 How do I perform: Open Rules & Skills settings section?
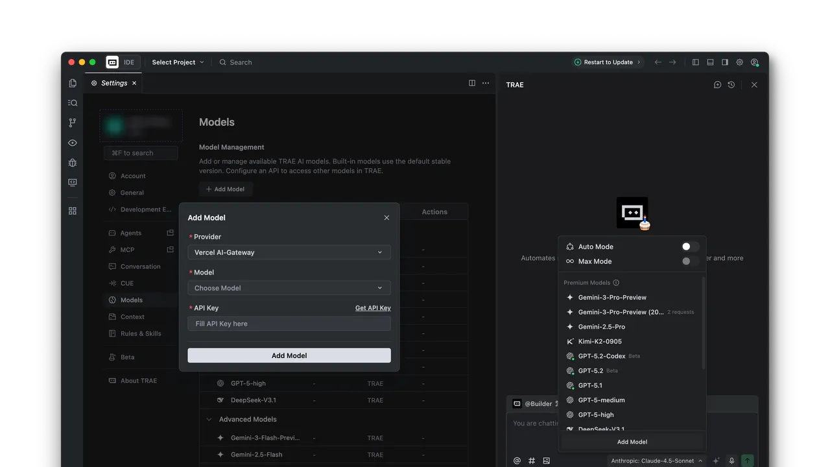click(141, 333)
